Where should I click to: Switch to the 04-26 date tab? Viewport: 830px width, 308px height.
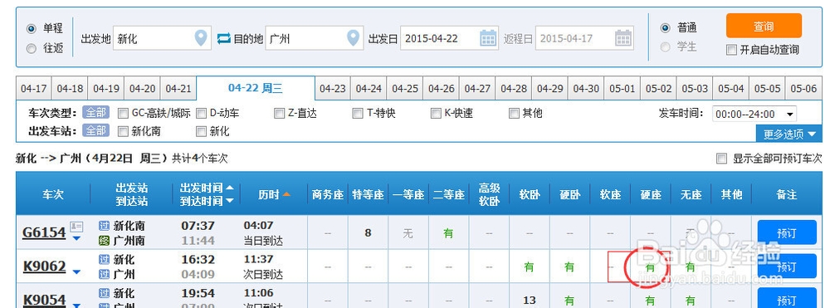(x=442, y=88)
